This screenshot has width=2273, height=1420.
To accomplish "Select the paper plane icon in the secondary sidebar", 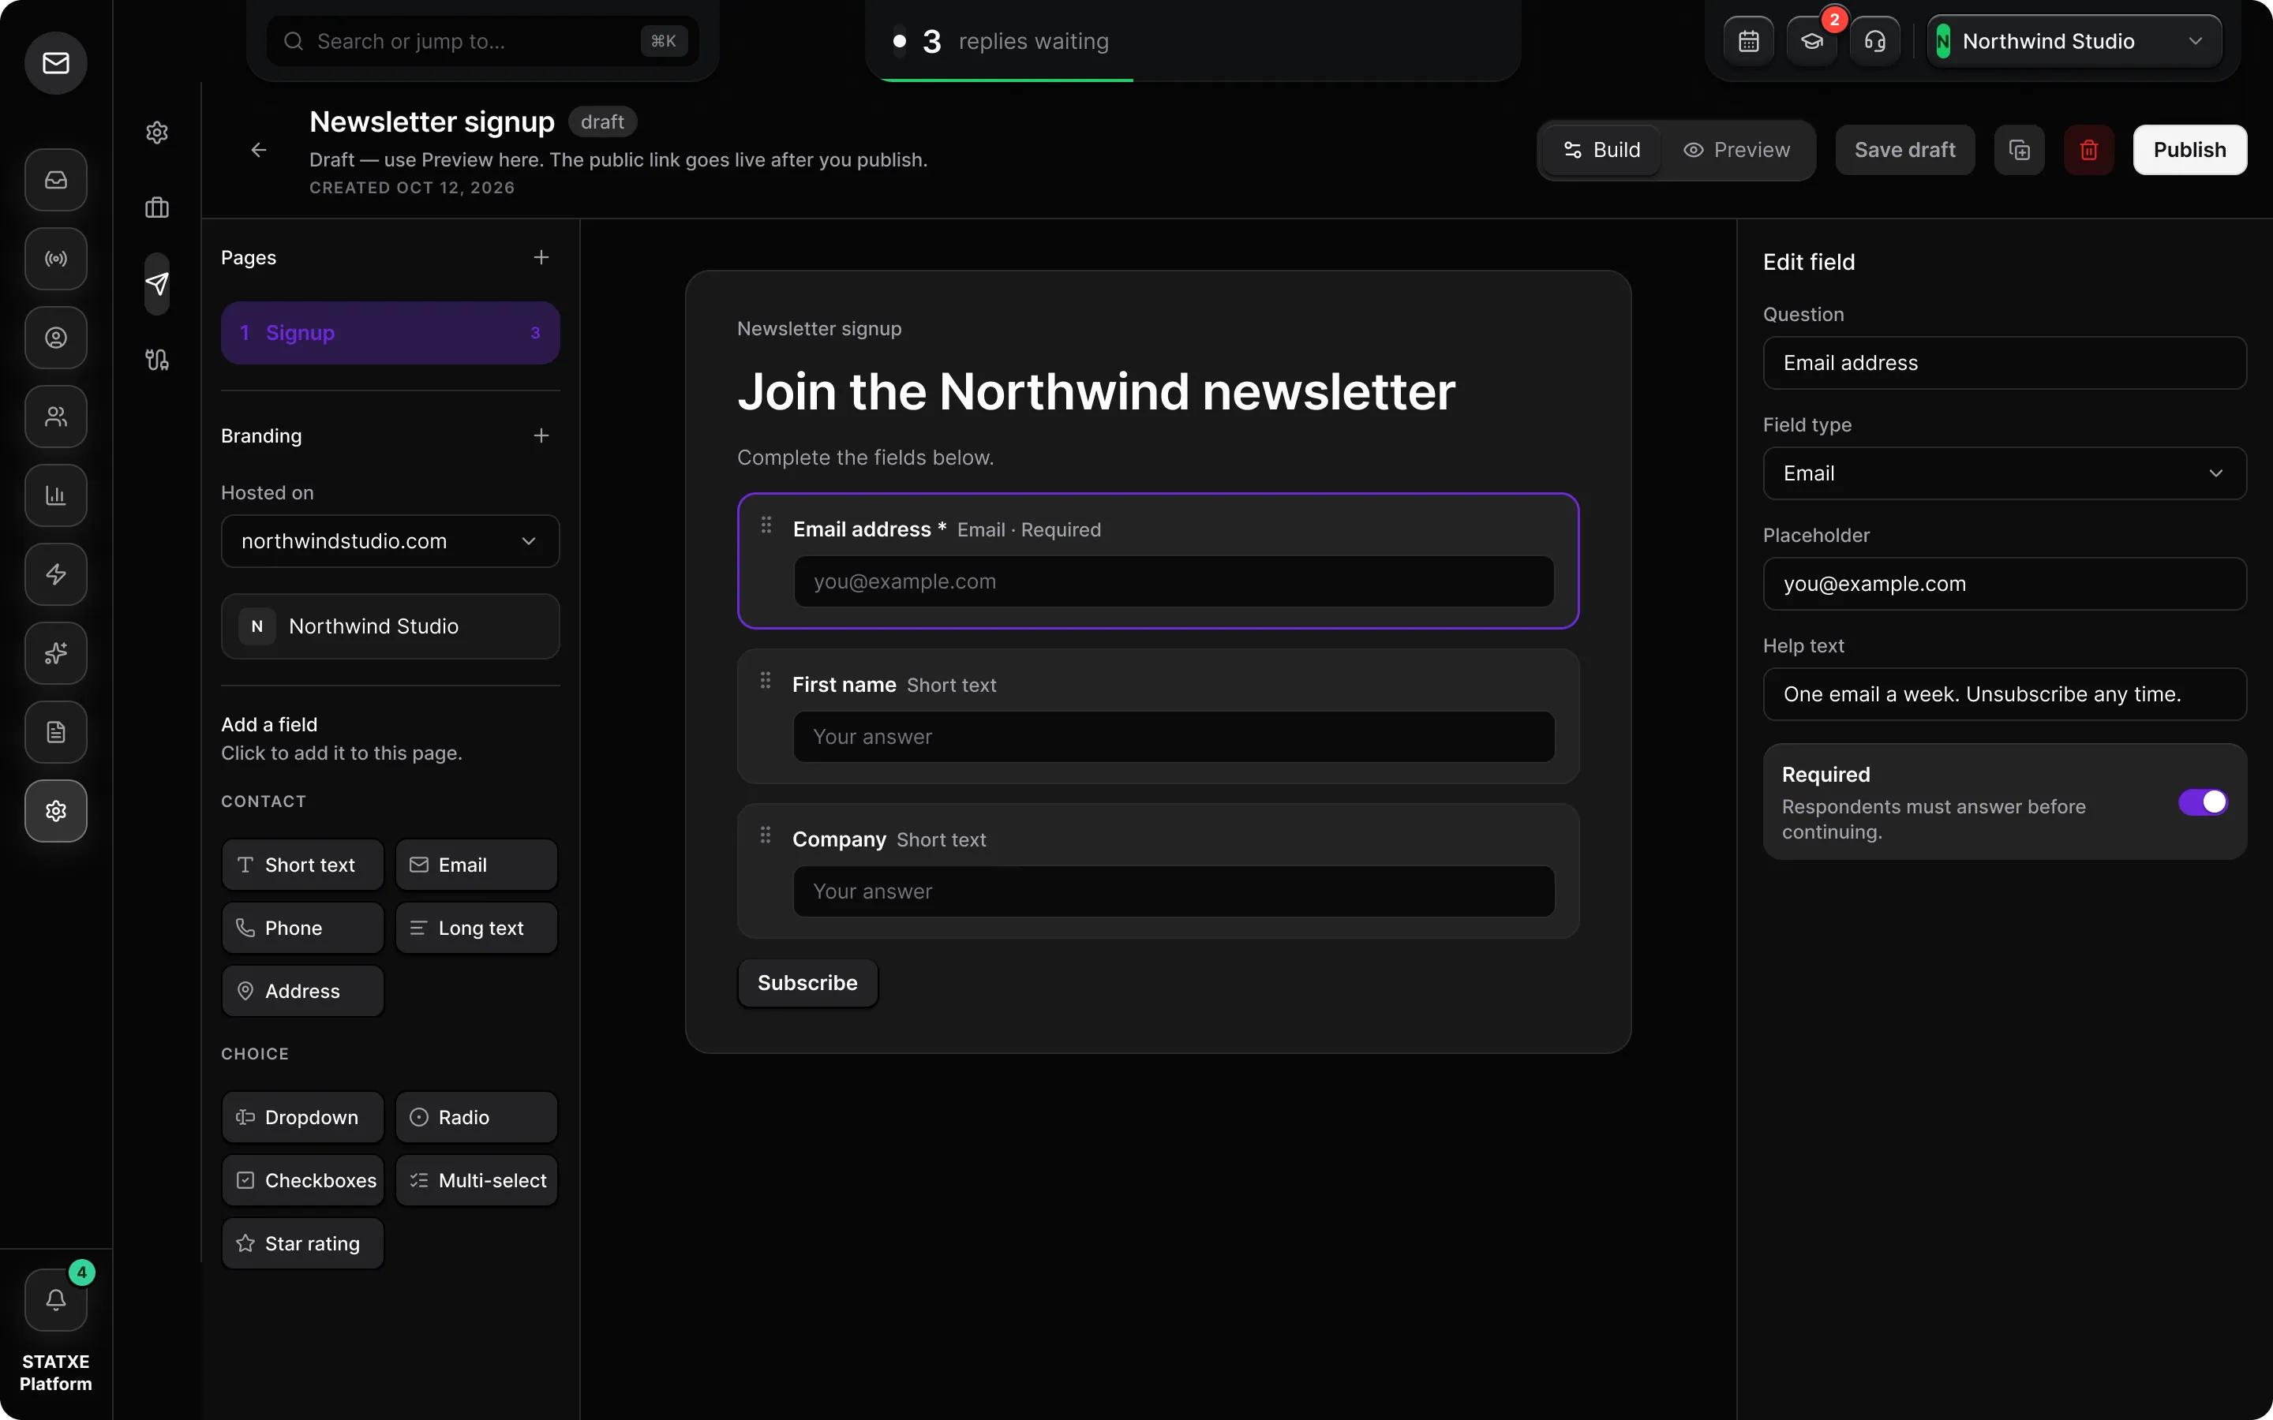I will click(x=157, y=284).
